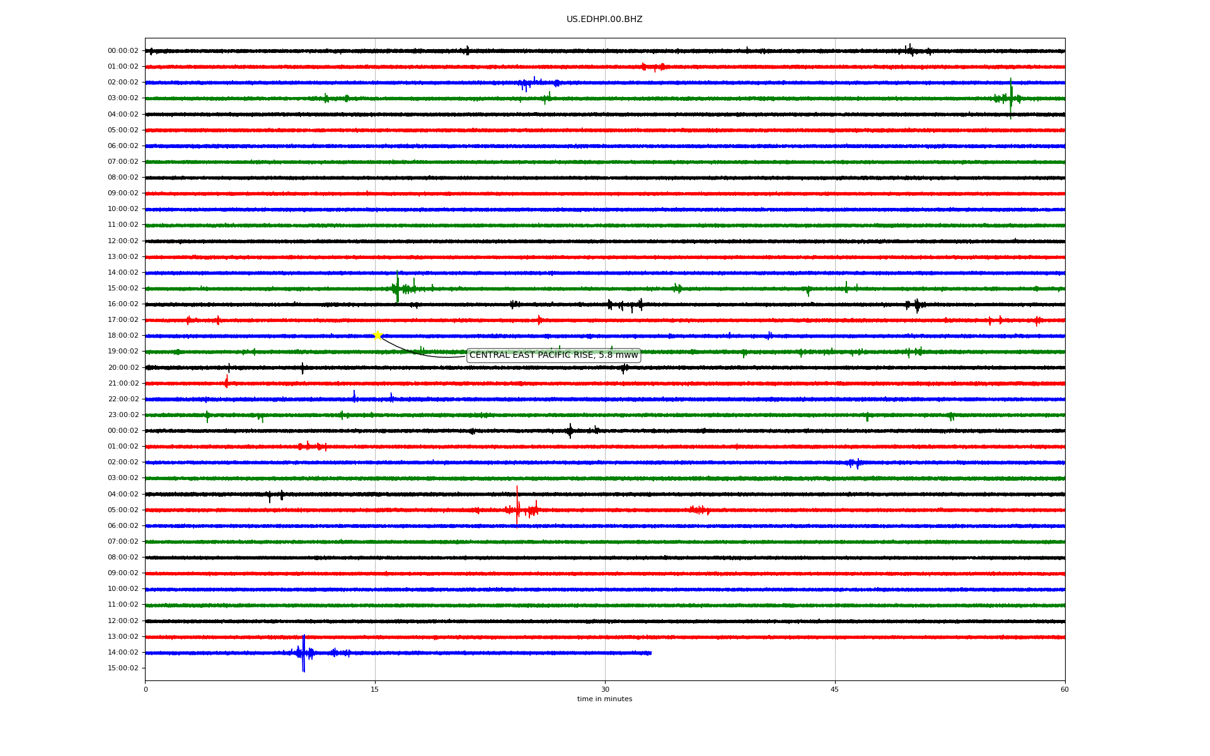Select the 22:00:02 row time label

tap(123, 399)
